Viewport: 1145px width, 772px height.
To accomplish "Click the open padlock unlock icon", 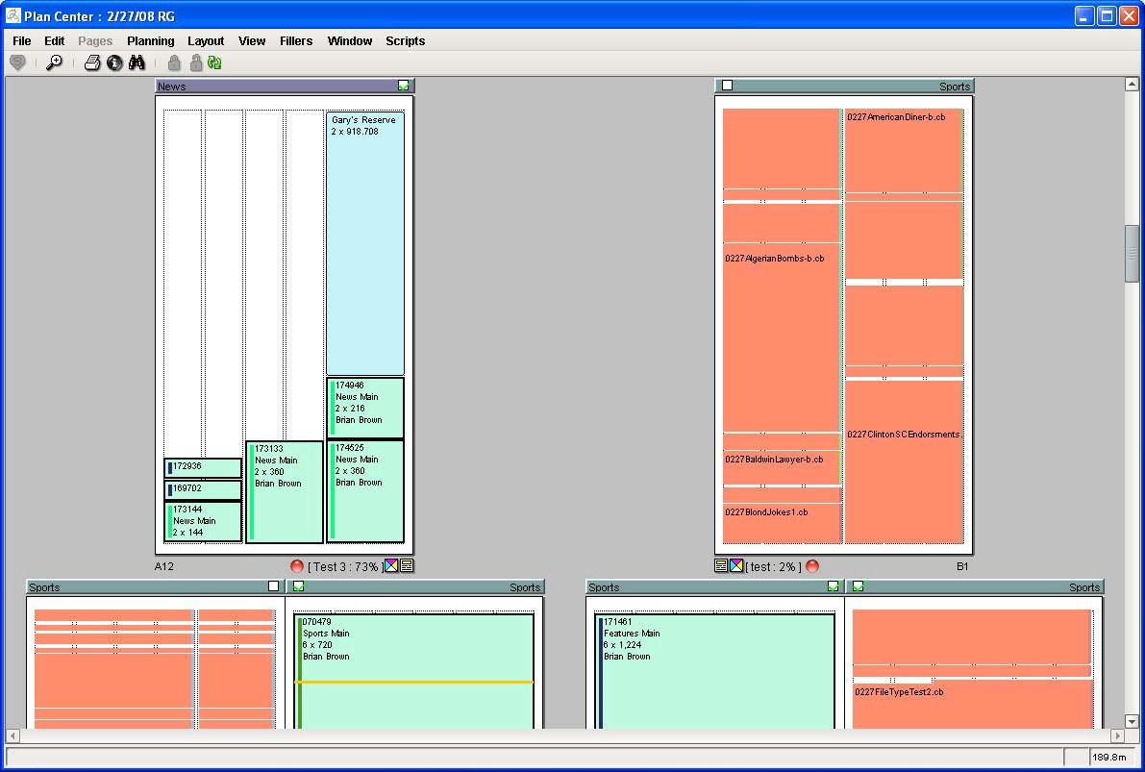I will tap(195, 62).
